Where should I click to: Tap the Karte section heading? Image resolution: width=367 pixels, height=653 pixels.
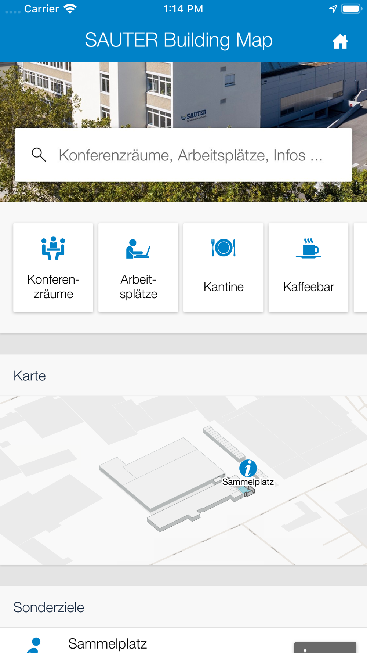30,376
